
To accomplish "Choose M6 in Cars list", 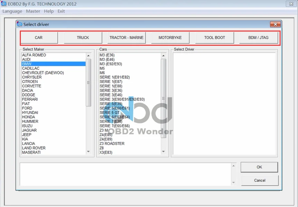I will [x=130, y=73].
